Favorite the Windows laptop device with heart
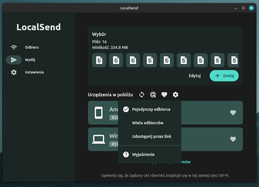This screenshot has width=259, height=187. point(233,139)
